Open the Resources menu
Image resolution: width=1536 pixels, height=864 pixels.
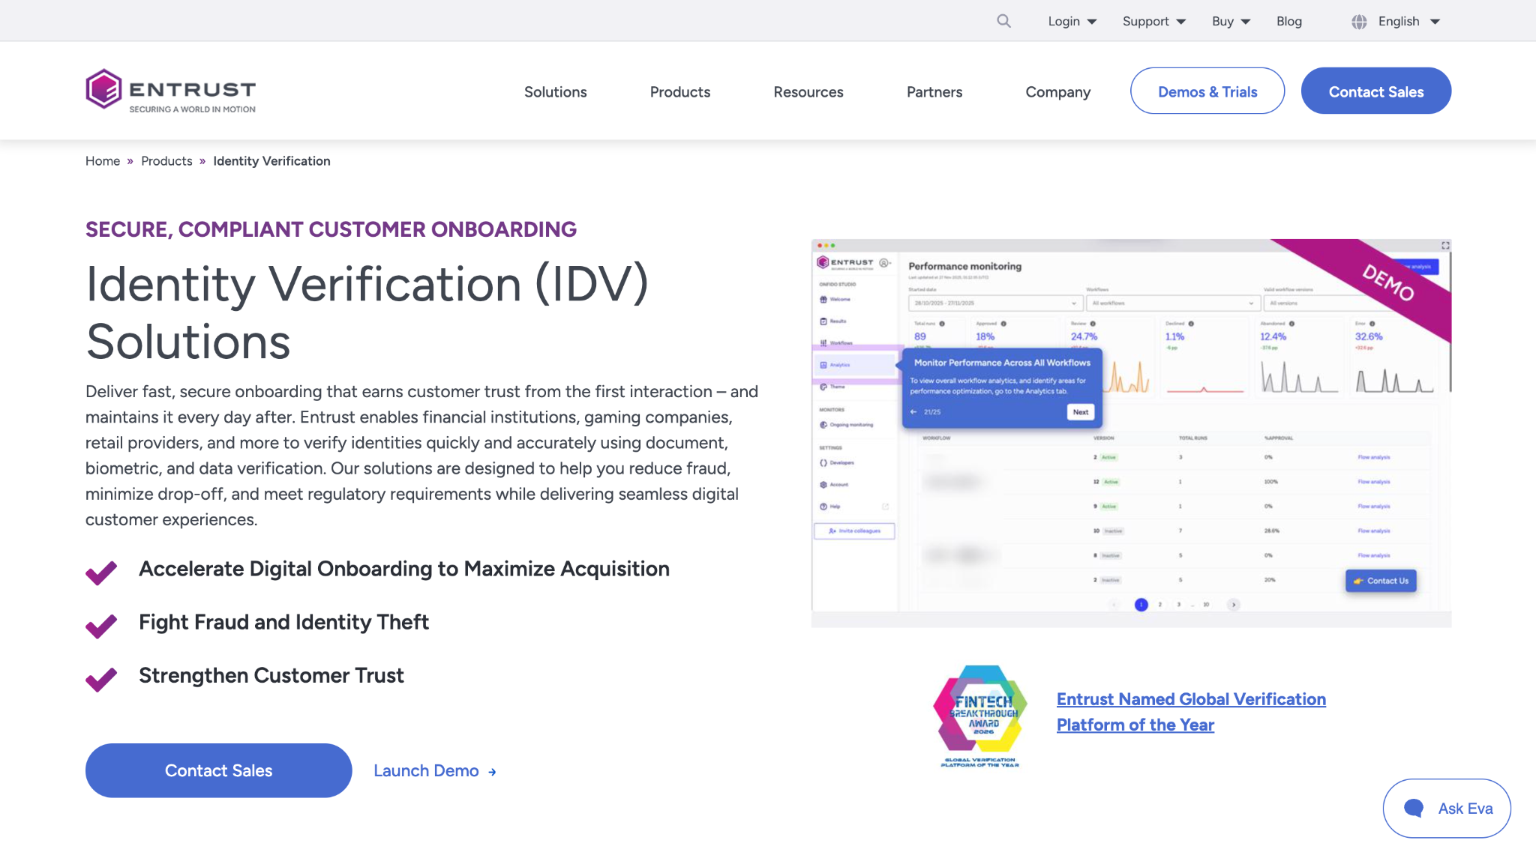[x=808, y=91]
